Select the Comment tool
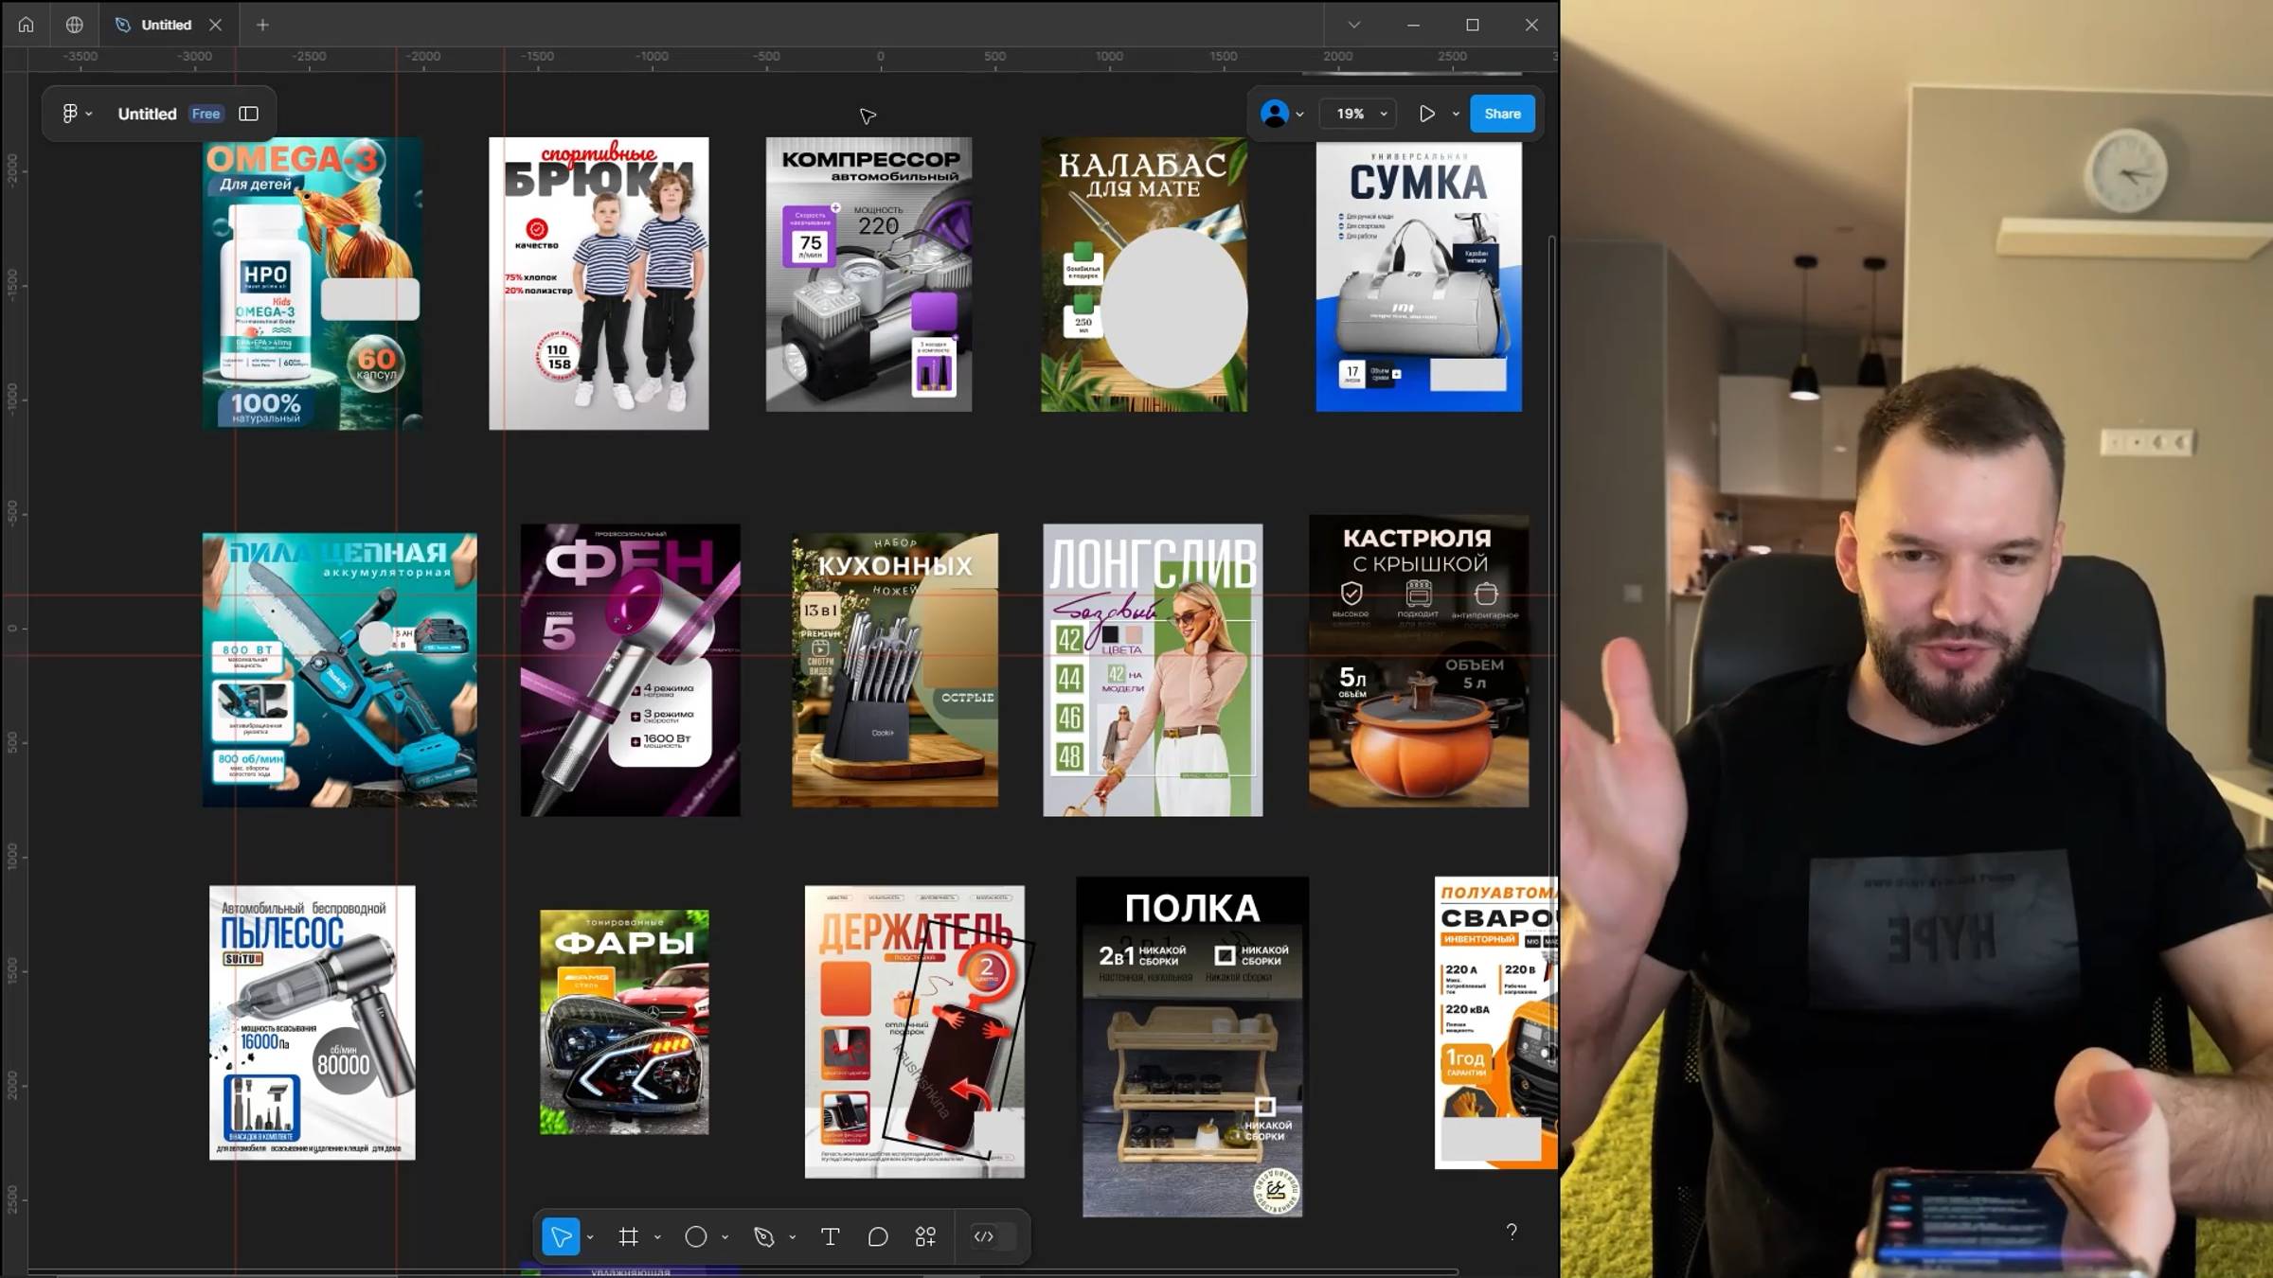Image resolution: width=2273 pixels, height=1278 pixels. (x=878, y=1236)
